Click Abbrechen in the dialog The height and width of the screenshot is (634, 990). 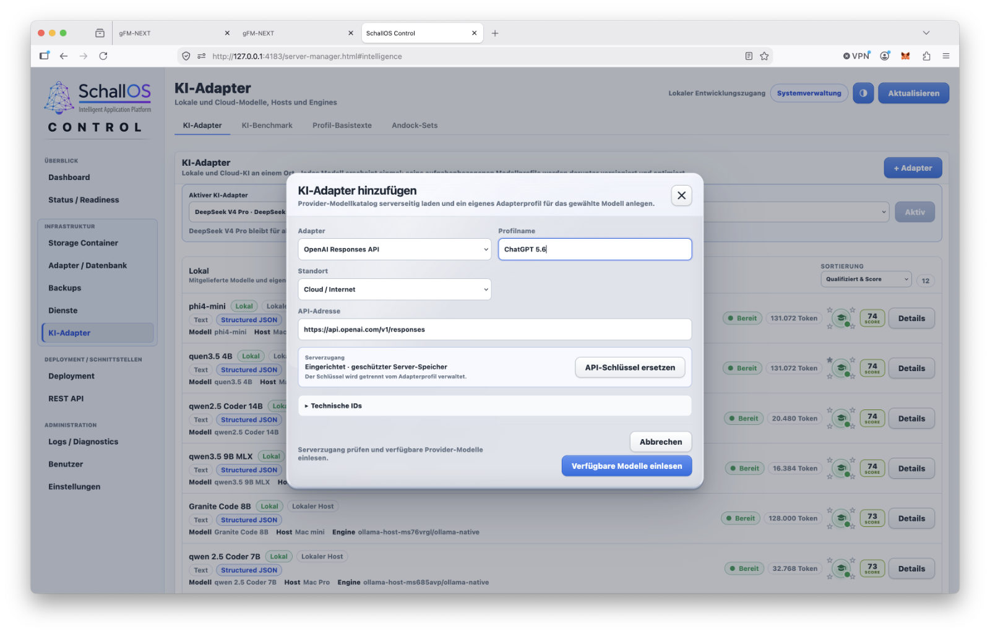pyautogui.click(x=661, y=442)
